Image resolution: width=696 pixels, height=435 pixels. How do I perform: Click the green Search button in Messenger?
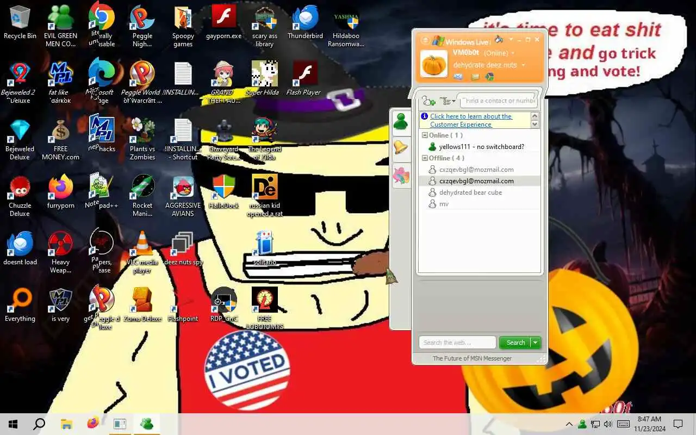(x=515, y=343)
